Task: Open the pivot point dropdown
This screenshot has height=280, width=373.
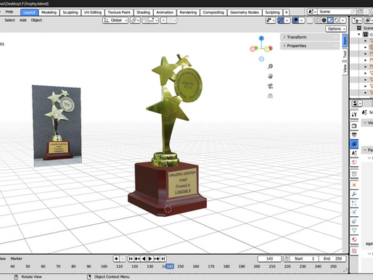Action: point(135,20)
